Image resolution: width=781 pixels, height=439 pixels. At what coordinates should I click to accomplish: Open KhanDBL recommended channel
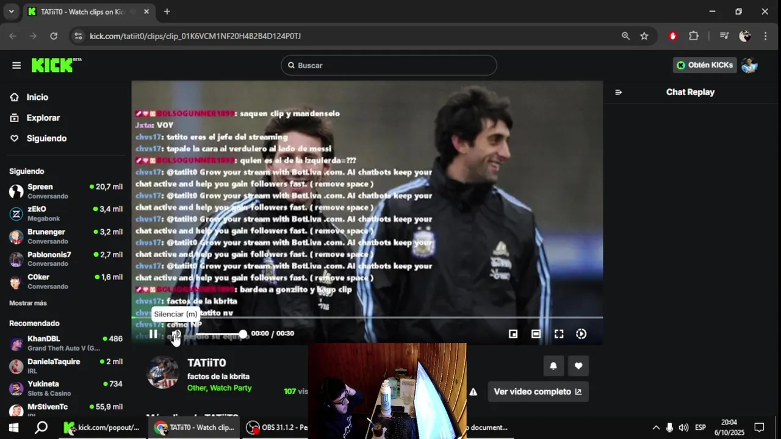(x=66, y=343)
